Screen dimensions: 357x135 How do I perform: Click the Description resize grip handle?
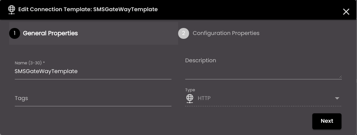(x=340, y=77)
